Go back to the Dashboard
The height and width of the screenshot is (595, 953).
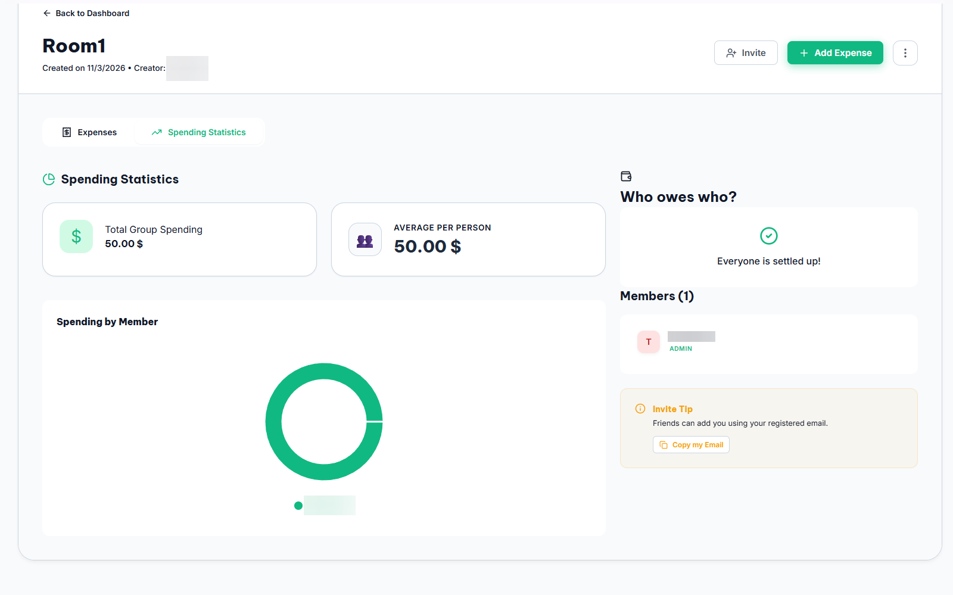coord(86,13)
